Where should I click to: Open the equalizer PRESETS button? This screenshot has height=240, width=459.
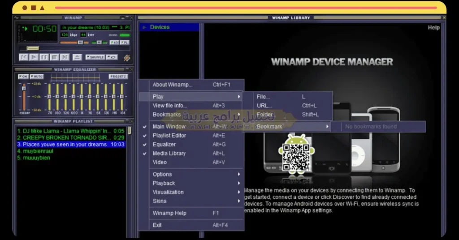pyautogui.click(x=118, y=76)
